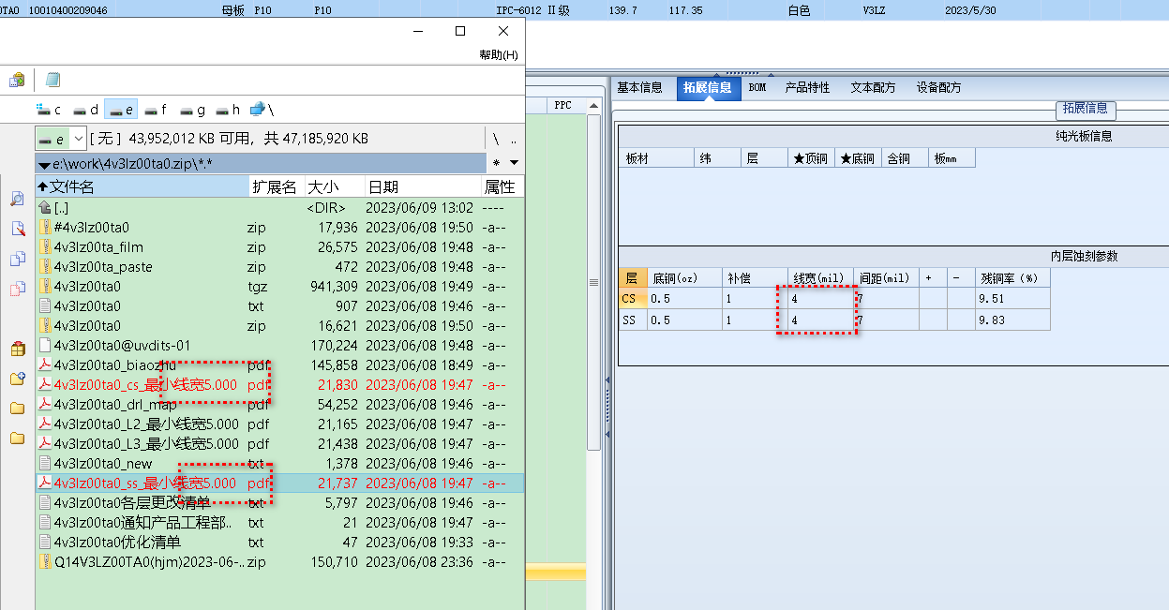Sort by 大小 column header

[333, 187]
